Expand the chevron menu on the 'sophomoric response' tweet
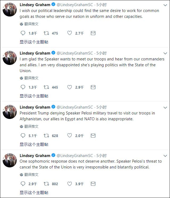 click(x=165, y=156)
